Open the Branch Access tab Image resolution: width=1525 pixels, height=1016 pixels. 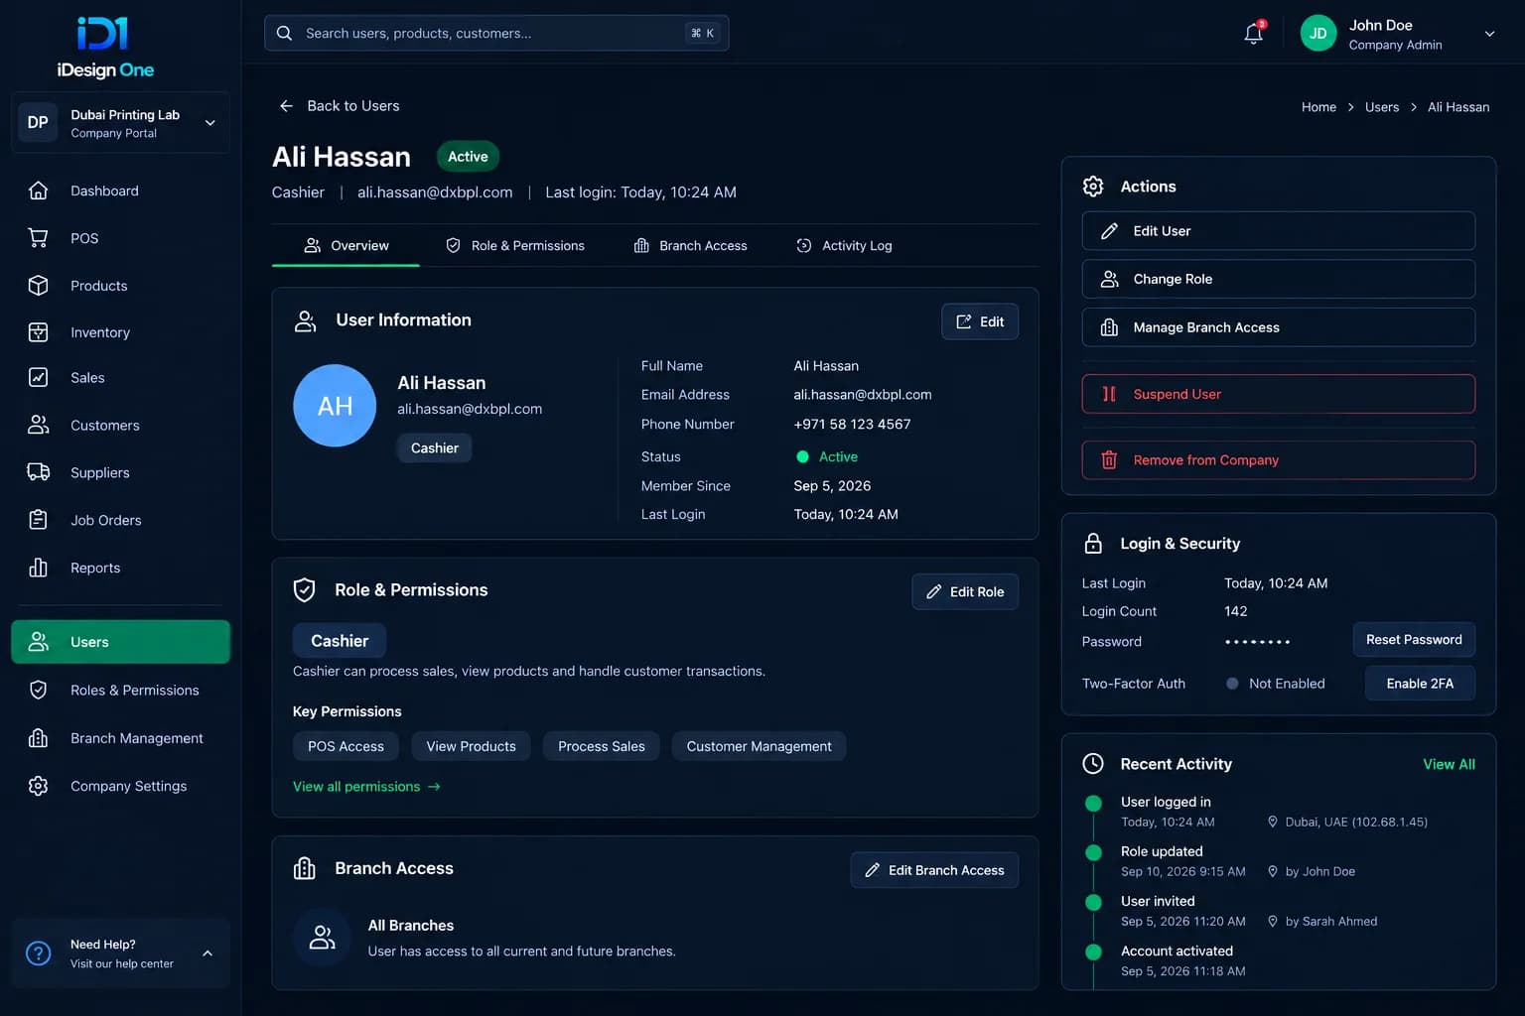pos(690,245)
